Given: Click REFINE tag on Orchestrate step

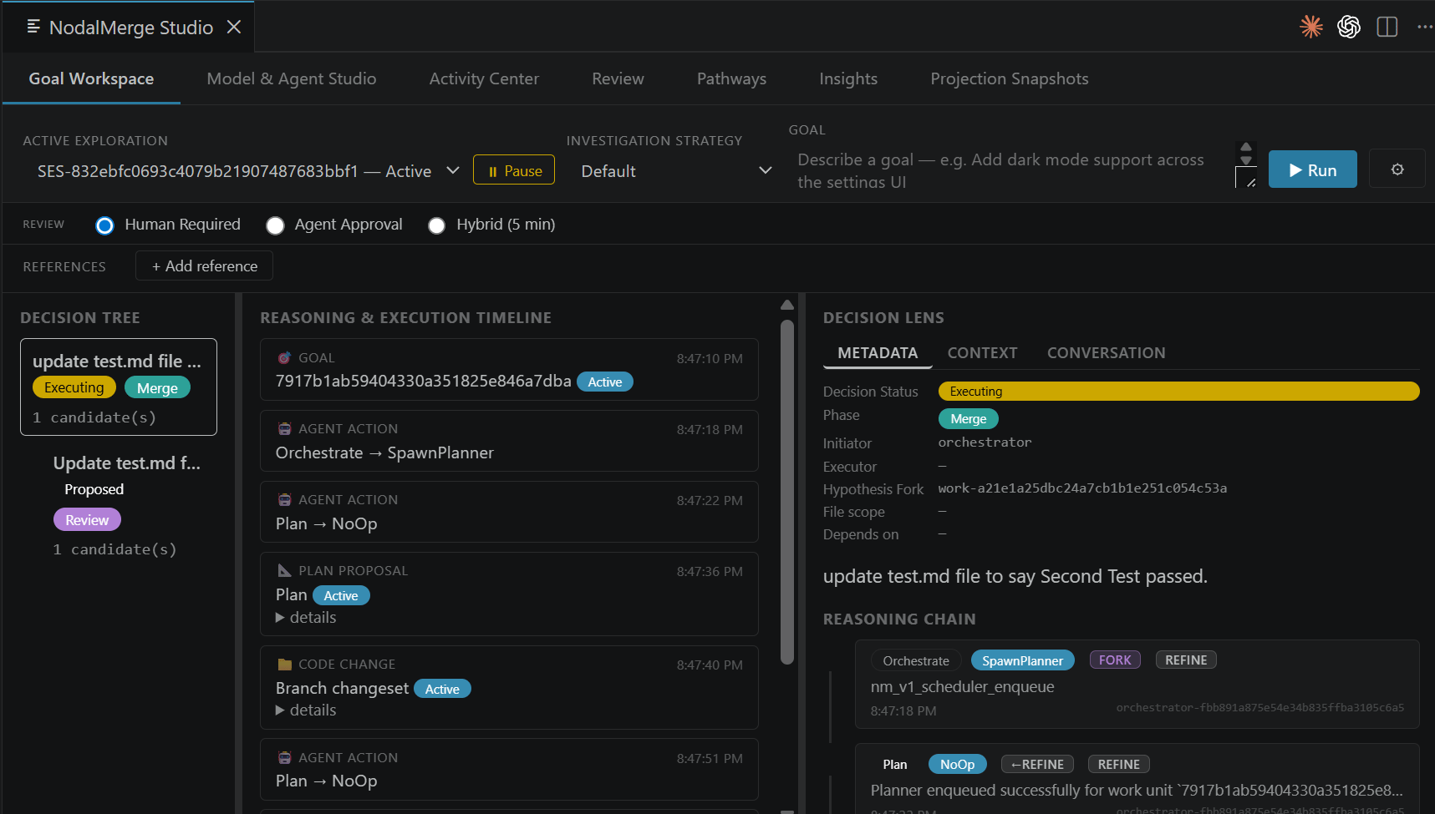Looking at the screenshot, I should (x=1186, y=660).
